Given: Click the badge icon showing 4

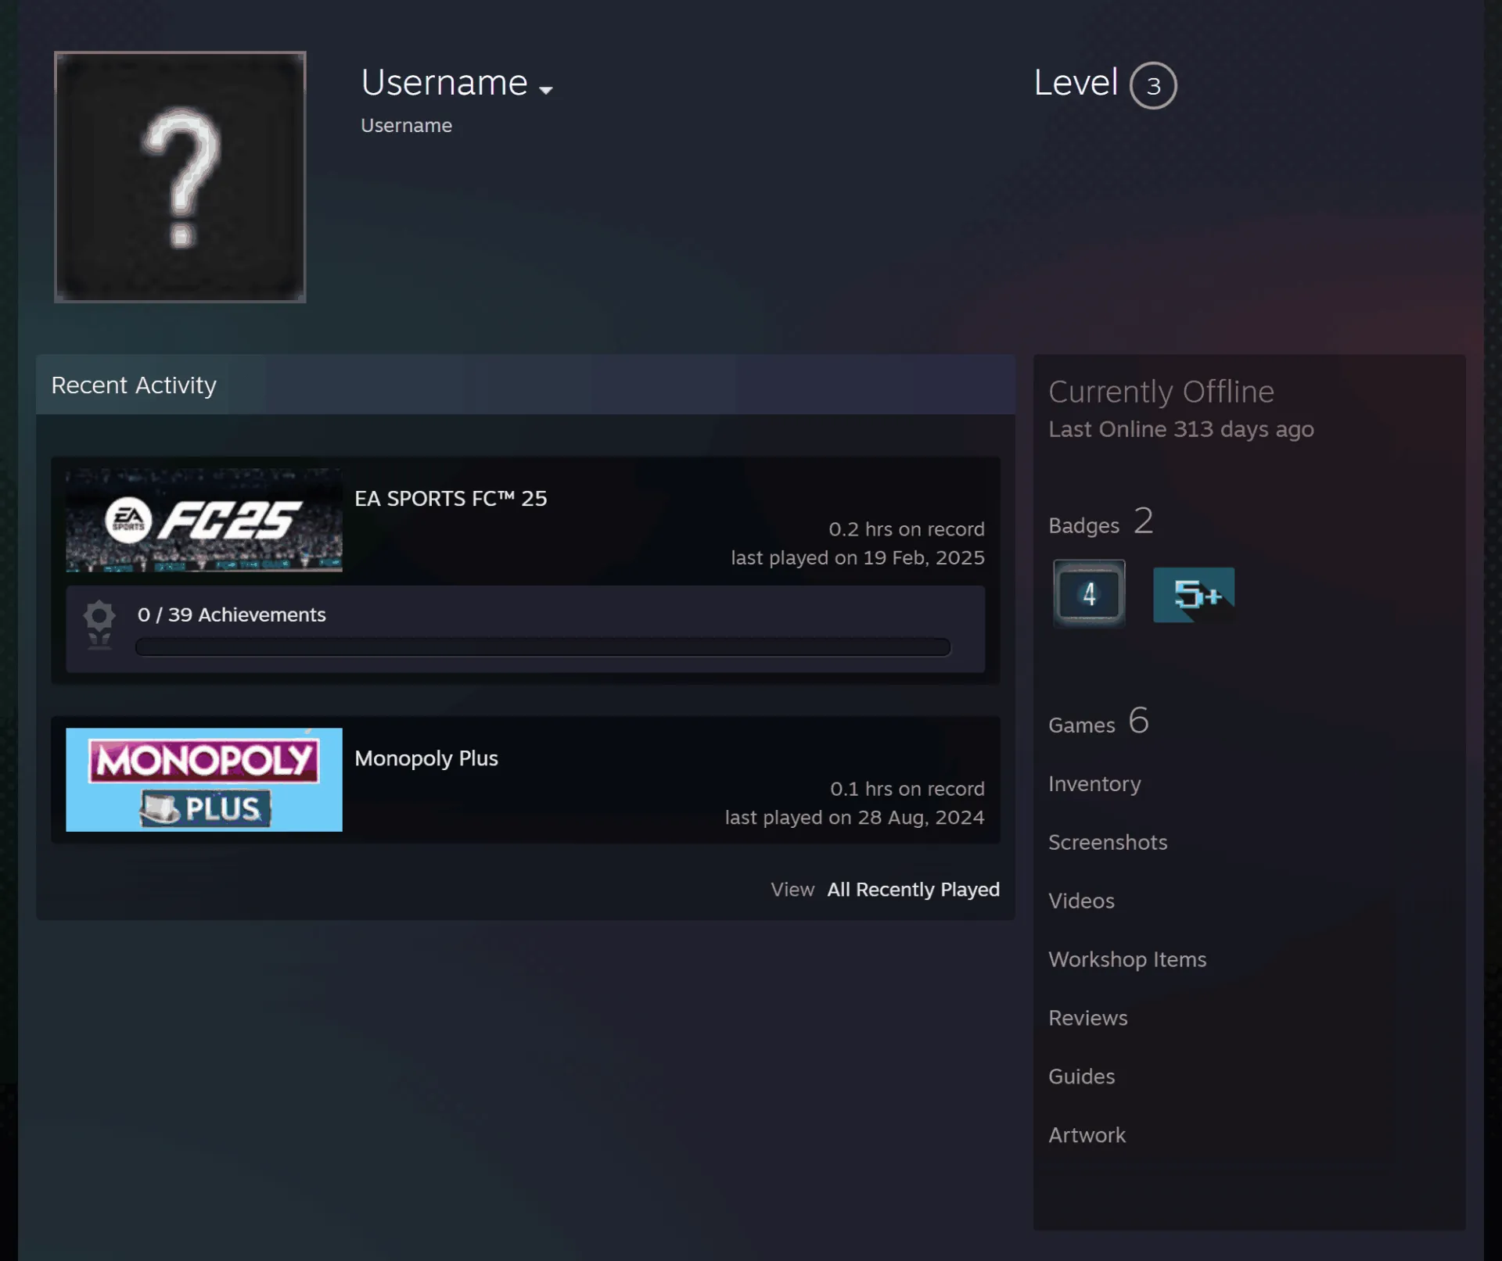Looking at the screenshot, I should coord(1089,594).
